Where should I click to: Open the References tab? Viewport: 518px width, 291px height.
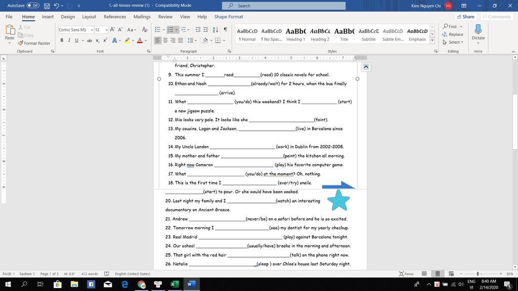[x=115, y=17]
